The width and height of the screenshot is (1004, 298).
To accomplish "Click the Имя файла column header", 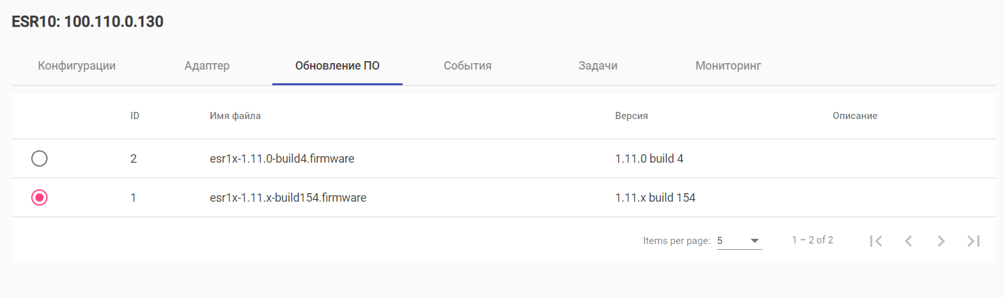I will [235, 116].
